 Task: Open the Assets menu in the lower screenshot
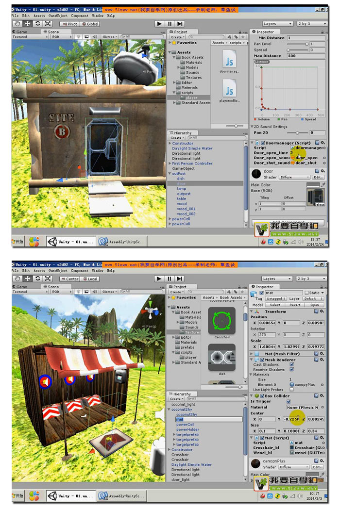click(39, 270)
